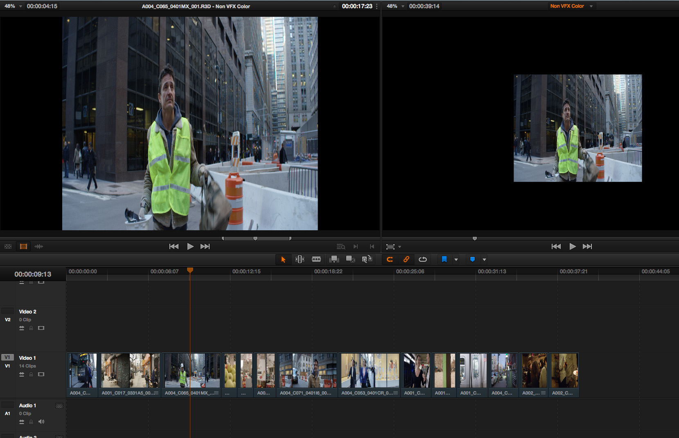Click Audio 1 channel format icon
This screenshot has height=438, width=679.
(x=59, y=406)
